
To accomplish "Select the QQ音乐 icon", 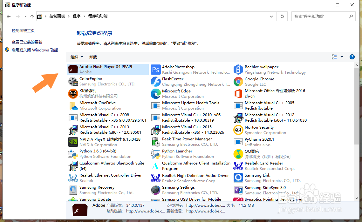I will (238, 154).
